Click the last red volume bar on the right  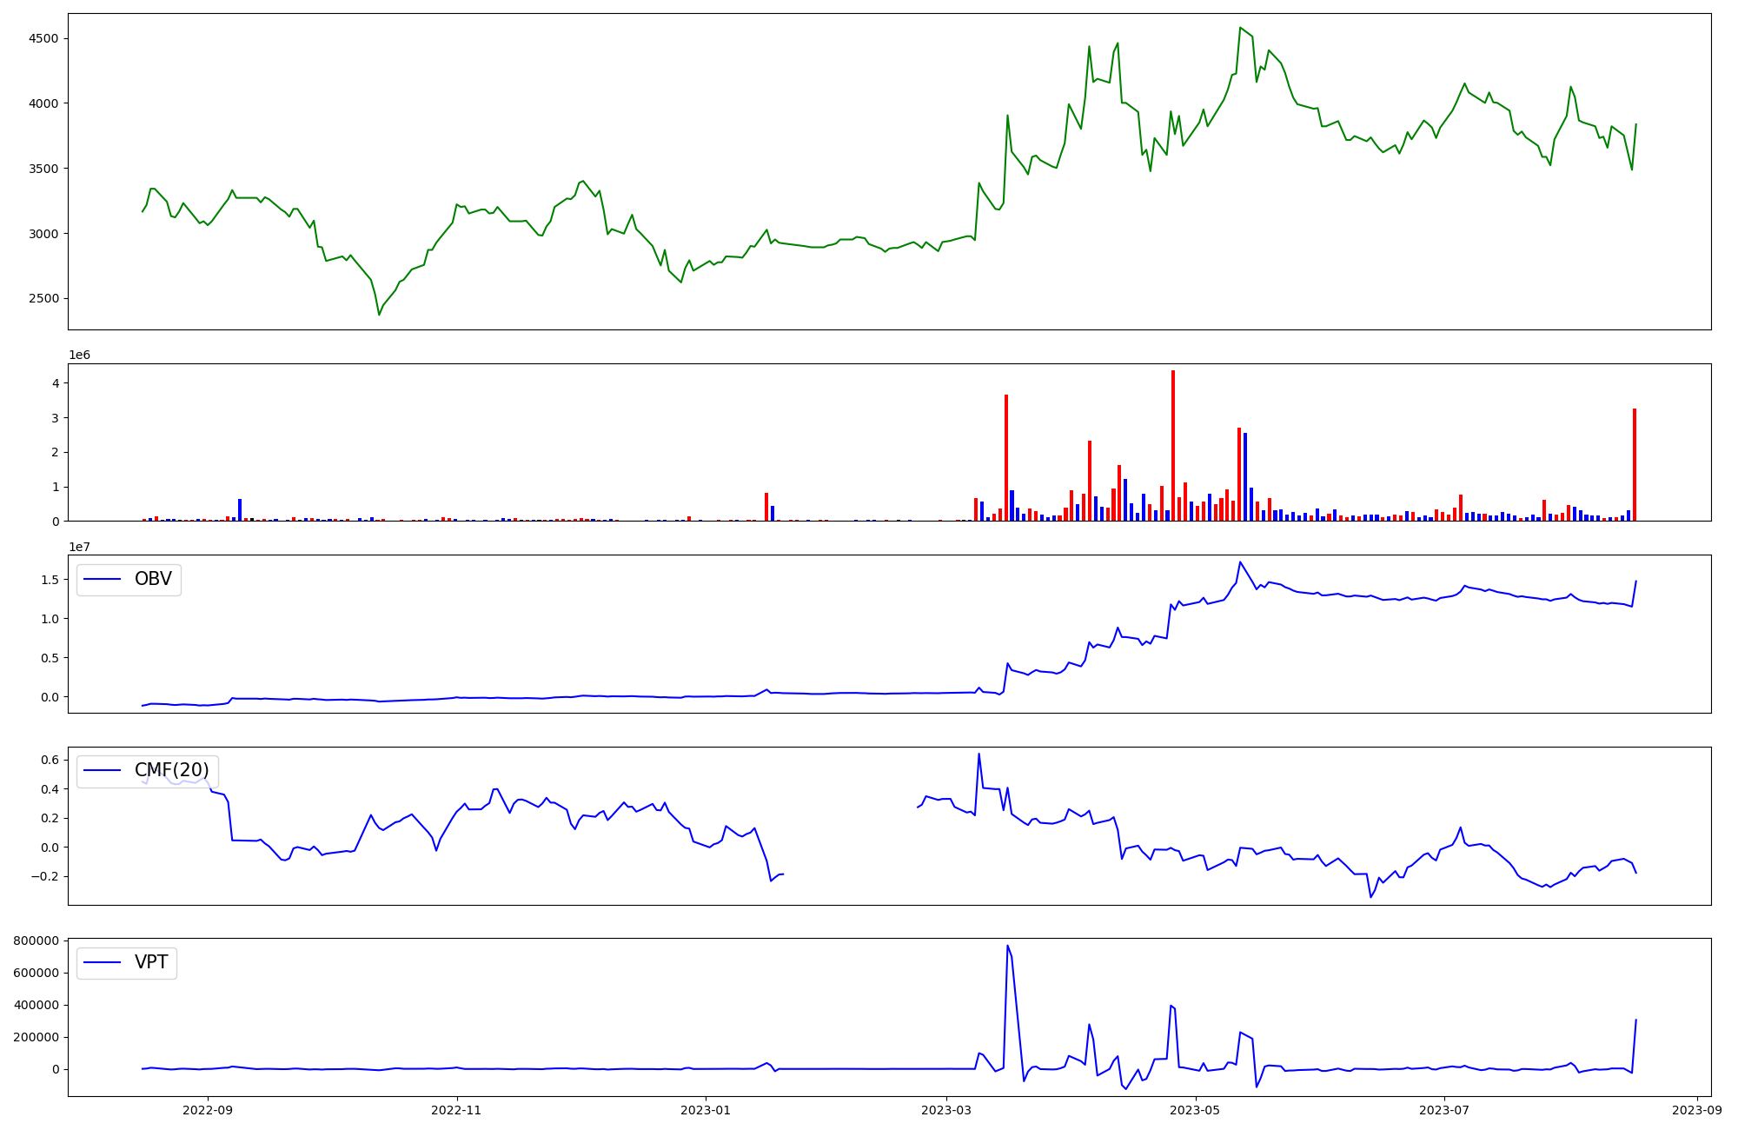point(1635,465)
